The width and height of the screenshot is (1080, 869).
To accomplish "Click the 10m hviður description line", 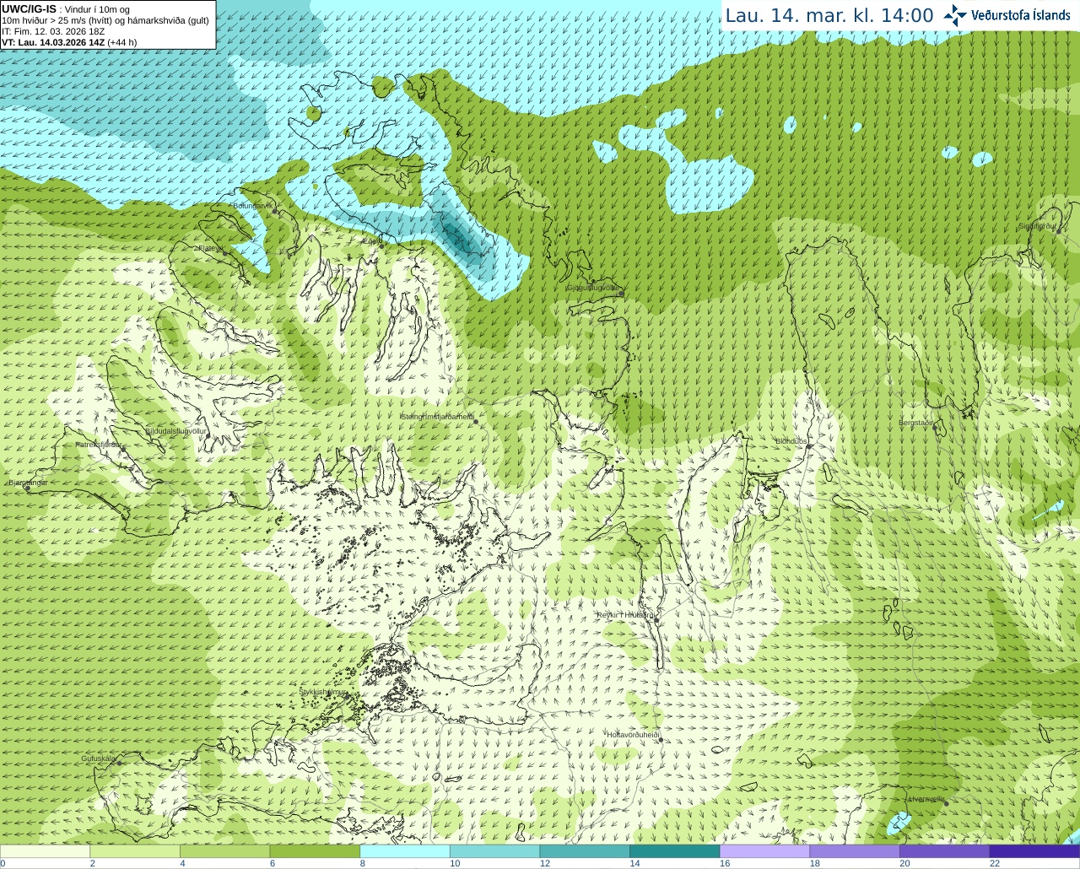I will [105, 20].
